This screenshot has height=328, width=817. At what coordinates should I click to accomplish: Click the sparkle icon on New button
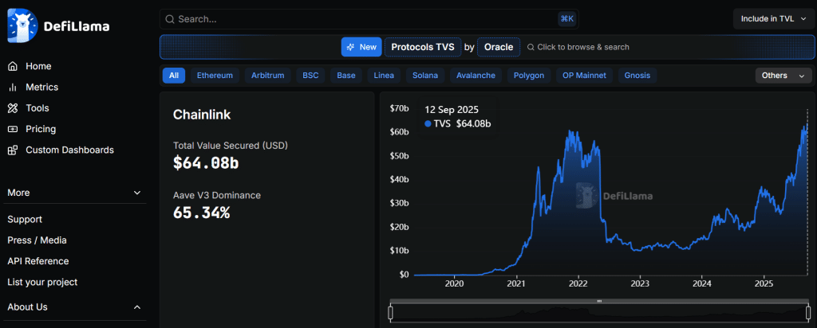[350, 47]
